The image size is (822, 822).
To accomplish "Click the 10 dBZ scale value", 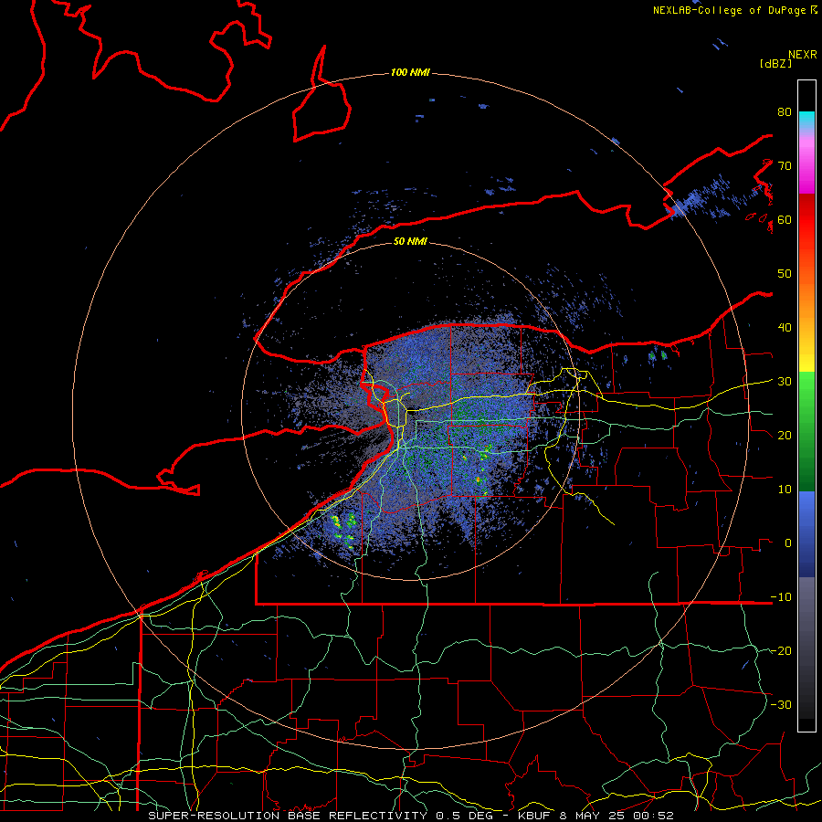I will 785,490.
